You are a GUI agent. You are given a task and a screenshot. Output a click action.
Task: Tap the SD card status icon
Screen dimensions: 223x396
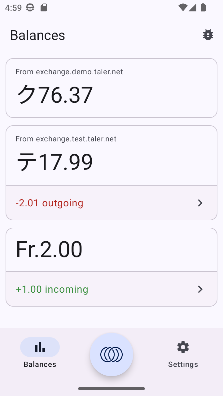[44, 8]
